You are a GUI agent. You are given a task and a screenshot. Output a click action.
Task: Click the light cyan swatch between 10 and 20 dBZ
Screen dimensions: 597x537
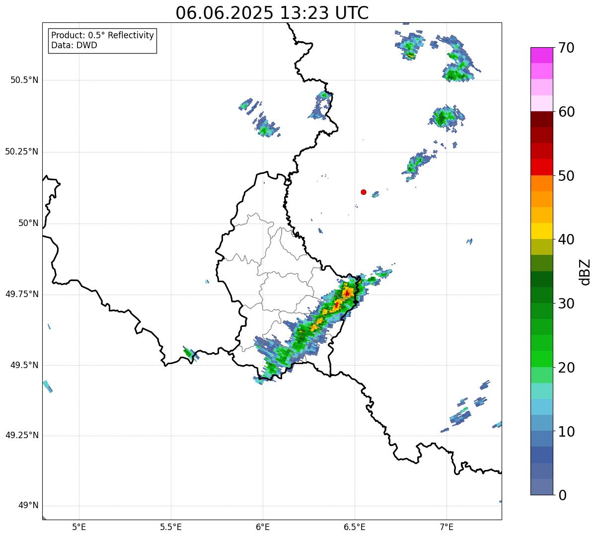click(x=541, y=391)
